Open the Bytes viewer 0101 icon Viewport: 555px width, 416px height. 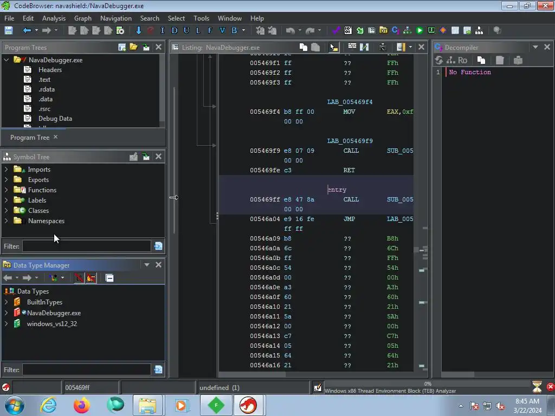click(x=348, y=30)
